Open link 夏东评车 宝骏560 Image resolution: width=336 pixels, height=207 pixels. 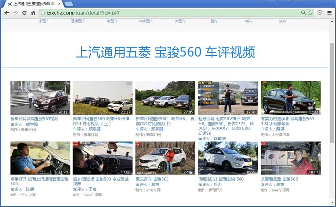click(152, 179)
